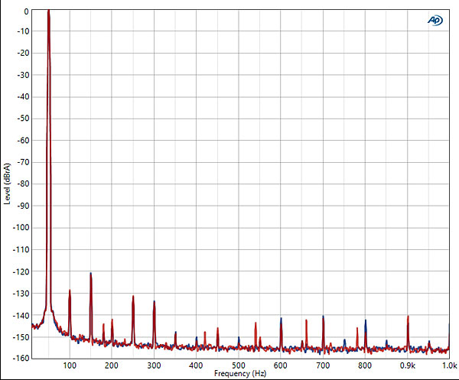Click the "-130" Level axis tick label

(21, 294)
